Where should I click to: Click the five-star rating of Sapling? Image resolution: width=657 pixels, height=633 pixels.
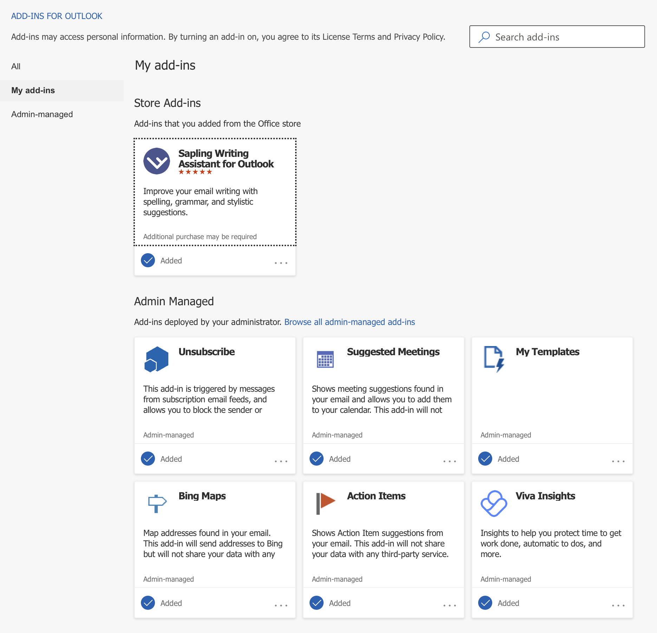pos(195,172)
